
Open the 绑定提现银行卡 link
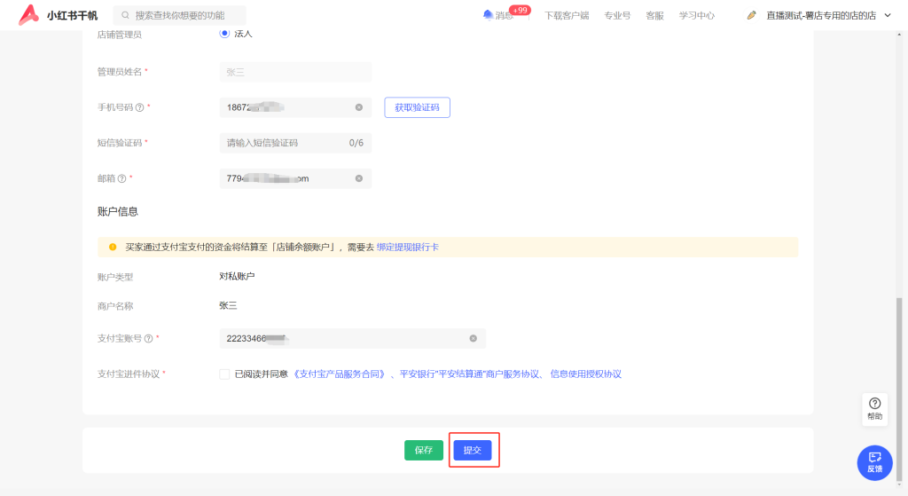(408, 247)
